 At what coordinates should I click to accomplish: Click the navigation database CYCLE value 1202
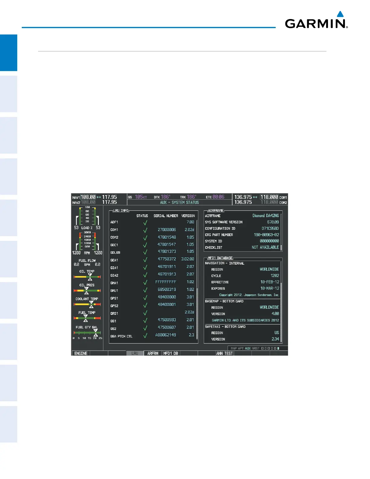[x=275, y=275]
